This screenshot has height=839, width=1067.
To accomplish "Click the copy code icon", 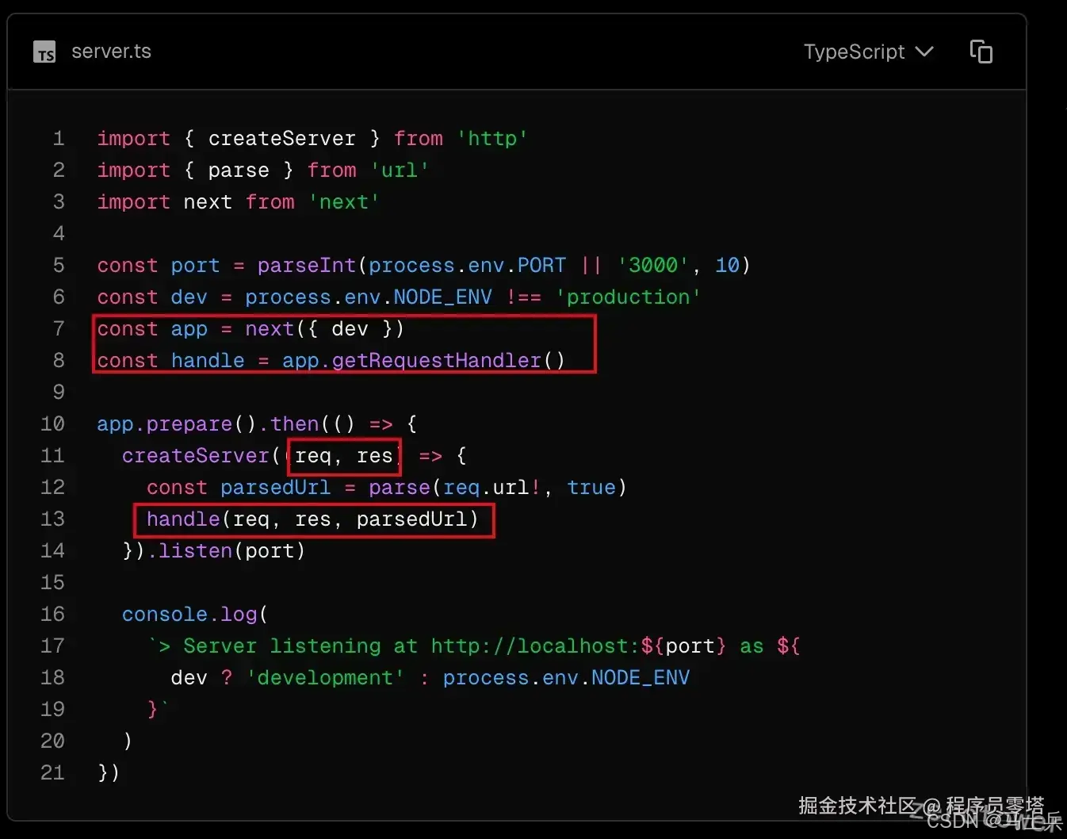I will (x=981, y=51).
